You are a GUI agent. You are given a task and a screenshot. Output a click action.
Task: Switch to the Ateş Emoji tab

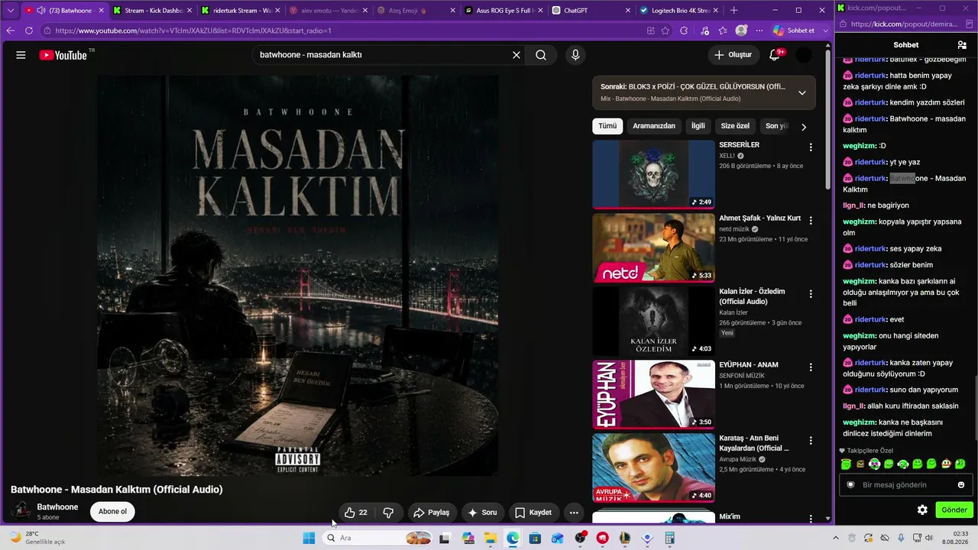416,11
